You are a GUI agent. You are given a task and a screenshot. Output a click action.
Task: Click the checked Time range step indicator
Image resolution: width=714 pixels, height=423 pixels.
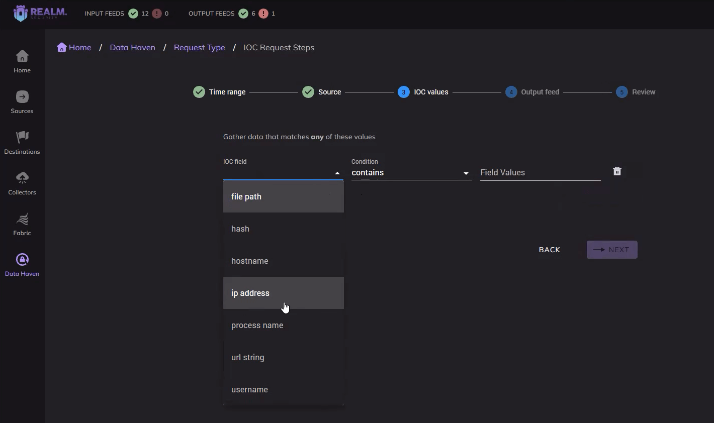coord(199,92)
